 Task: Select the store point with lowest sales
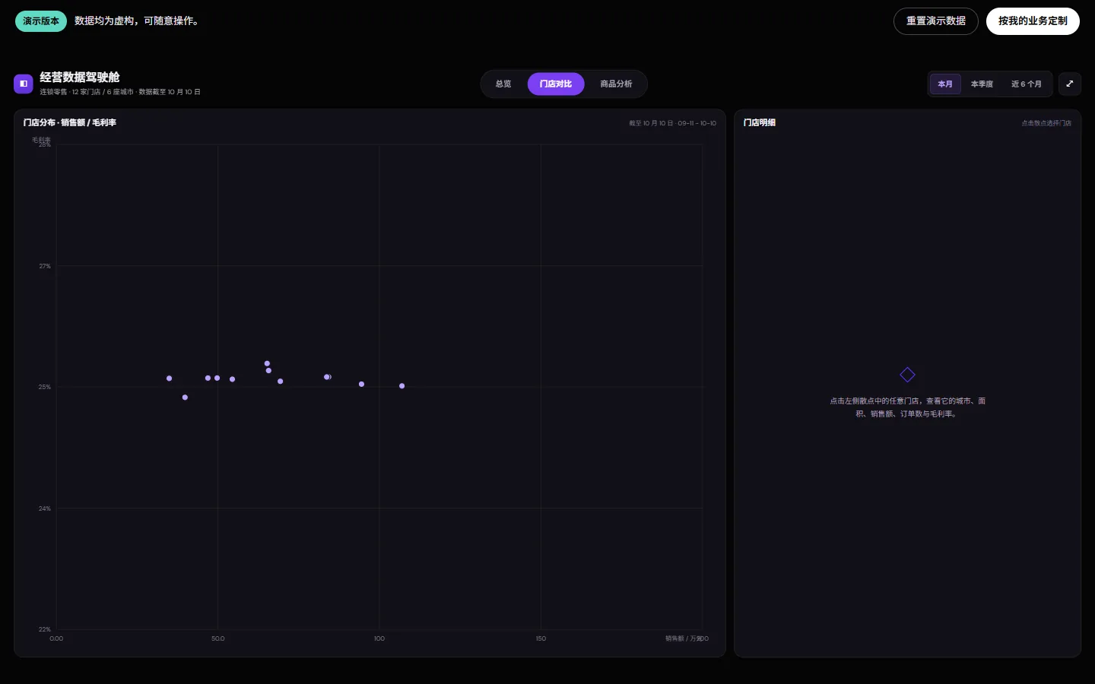tap(169, 378)
